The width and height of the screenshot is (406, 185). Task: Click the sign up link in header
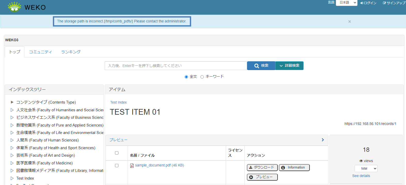(x=394, y=3)
